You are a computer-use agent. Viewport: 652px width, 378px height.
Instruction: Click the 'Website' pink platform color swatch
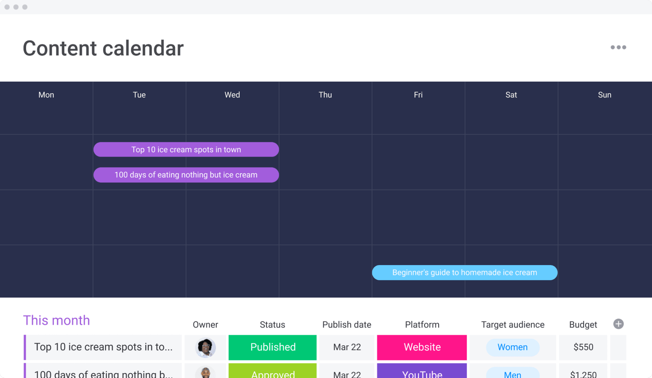click(422, 347)
